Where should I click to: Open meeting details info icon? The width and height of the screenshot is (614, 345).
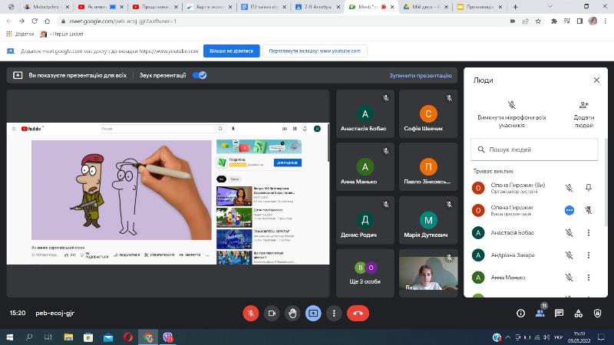coord(520,313)
